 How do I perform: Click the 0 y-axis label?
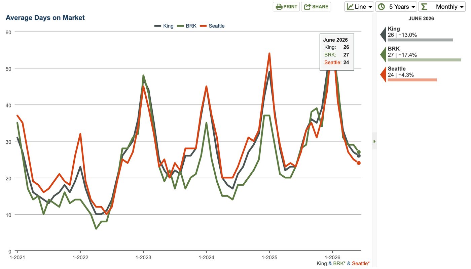[10, 251]
